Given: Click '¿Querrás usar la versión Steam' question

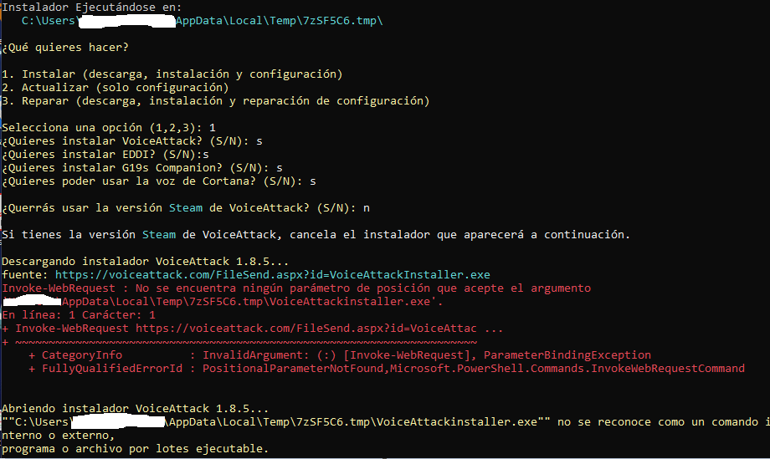Looking at the screenshot, I should pyautogui.click(x=186, y=208).
